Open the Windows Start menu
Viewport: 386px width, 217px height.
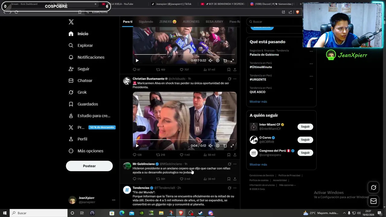point(5,213)
